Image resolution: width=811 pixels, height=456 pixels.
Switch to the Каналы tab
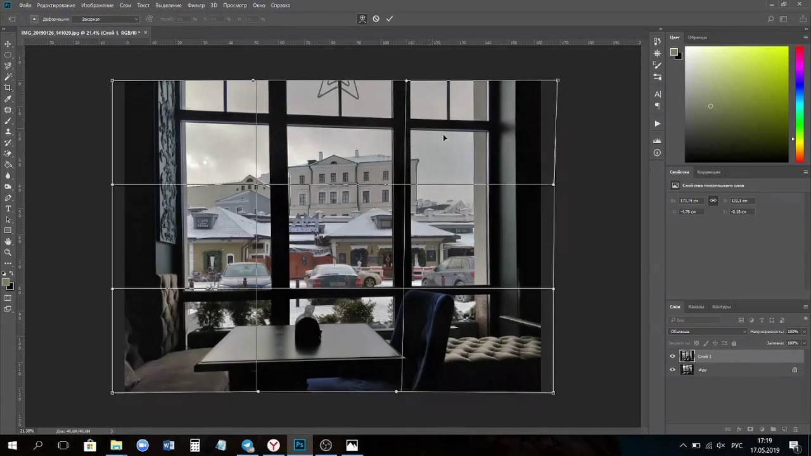pyautogui.click(x=696, y=307)
